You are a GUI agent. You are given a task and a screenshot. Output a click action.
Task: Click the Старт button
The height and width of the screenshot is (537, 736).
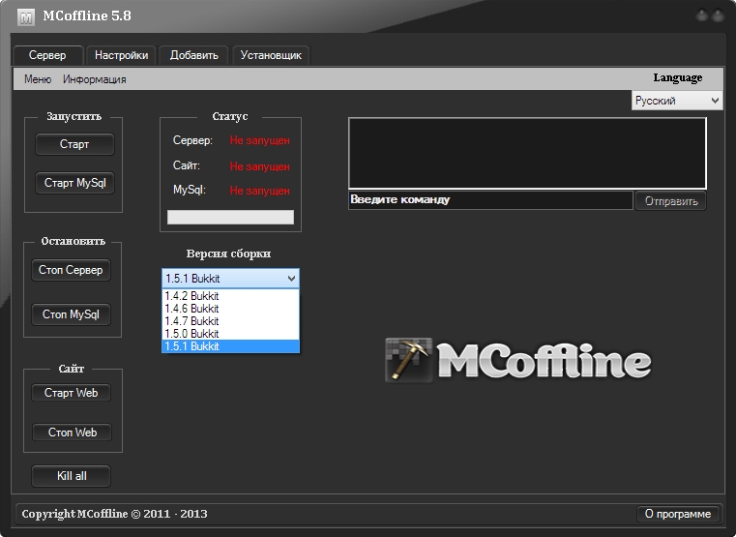(x=74, y=144)
